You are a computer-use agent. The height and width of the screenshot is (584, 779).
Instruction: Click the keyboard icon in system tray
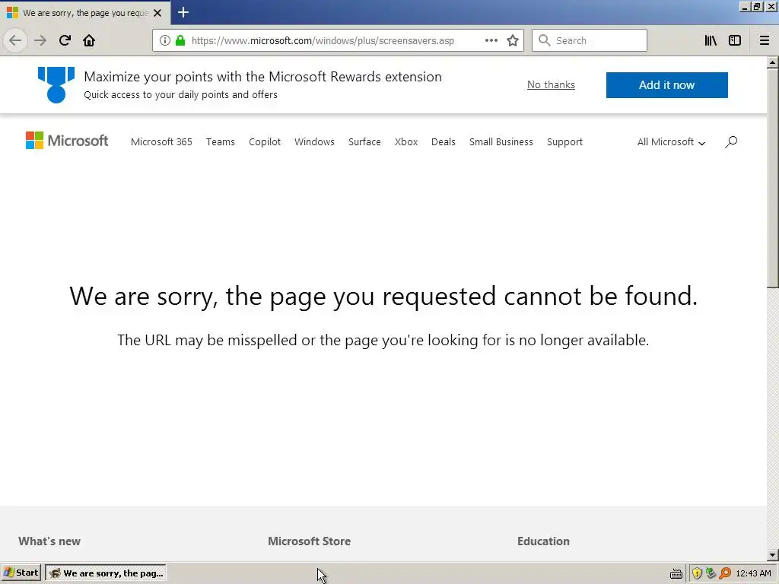(x=676, y=573)
